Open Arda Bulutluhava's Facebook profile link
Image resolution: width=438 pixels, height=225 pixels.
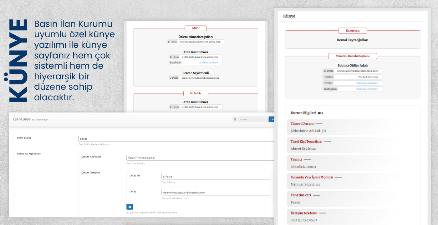point(209,63)
